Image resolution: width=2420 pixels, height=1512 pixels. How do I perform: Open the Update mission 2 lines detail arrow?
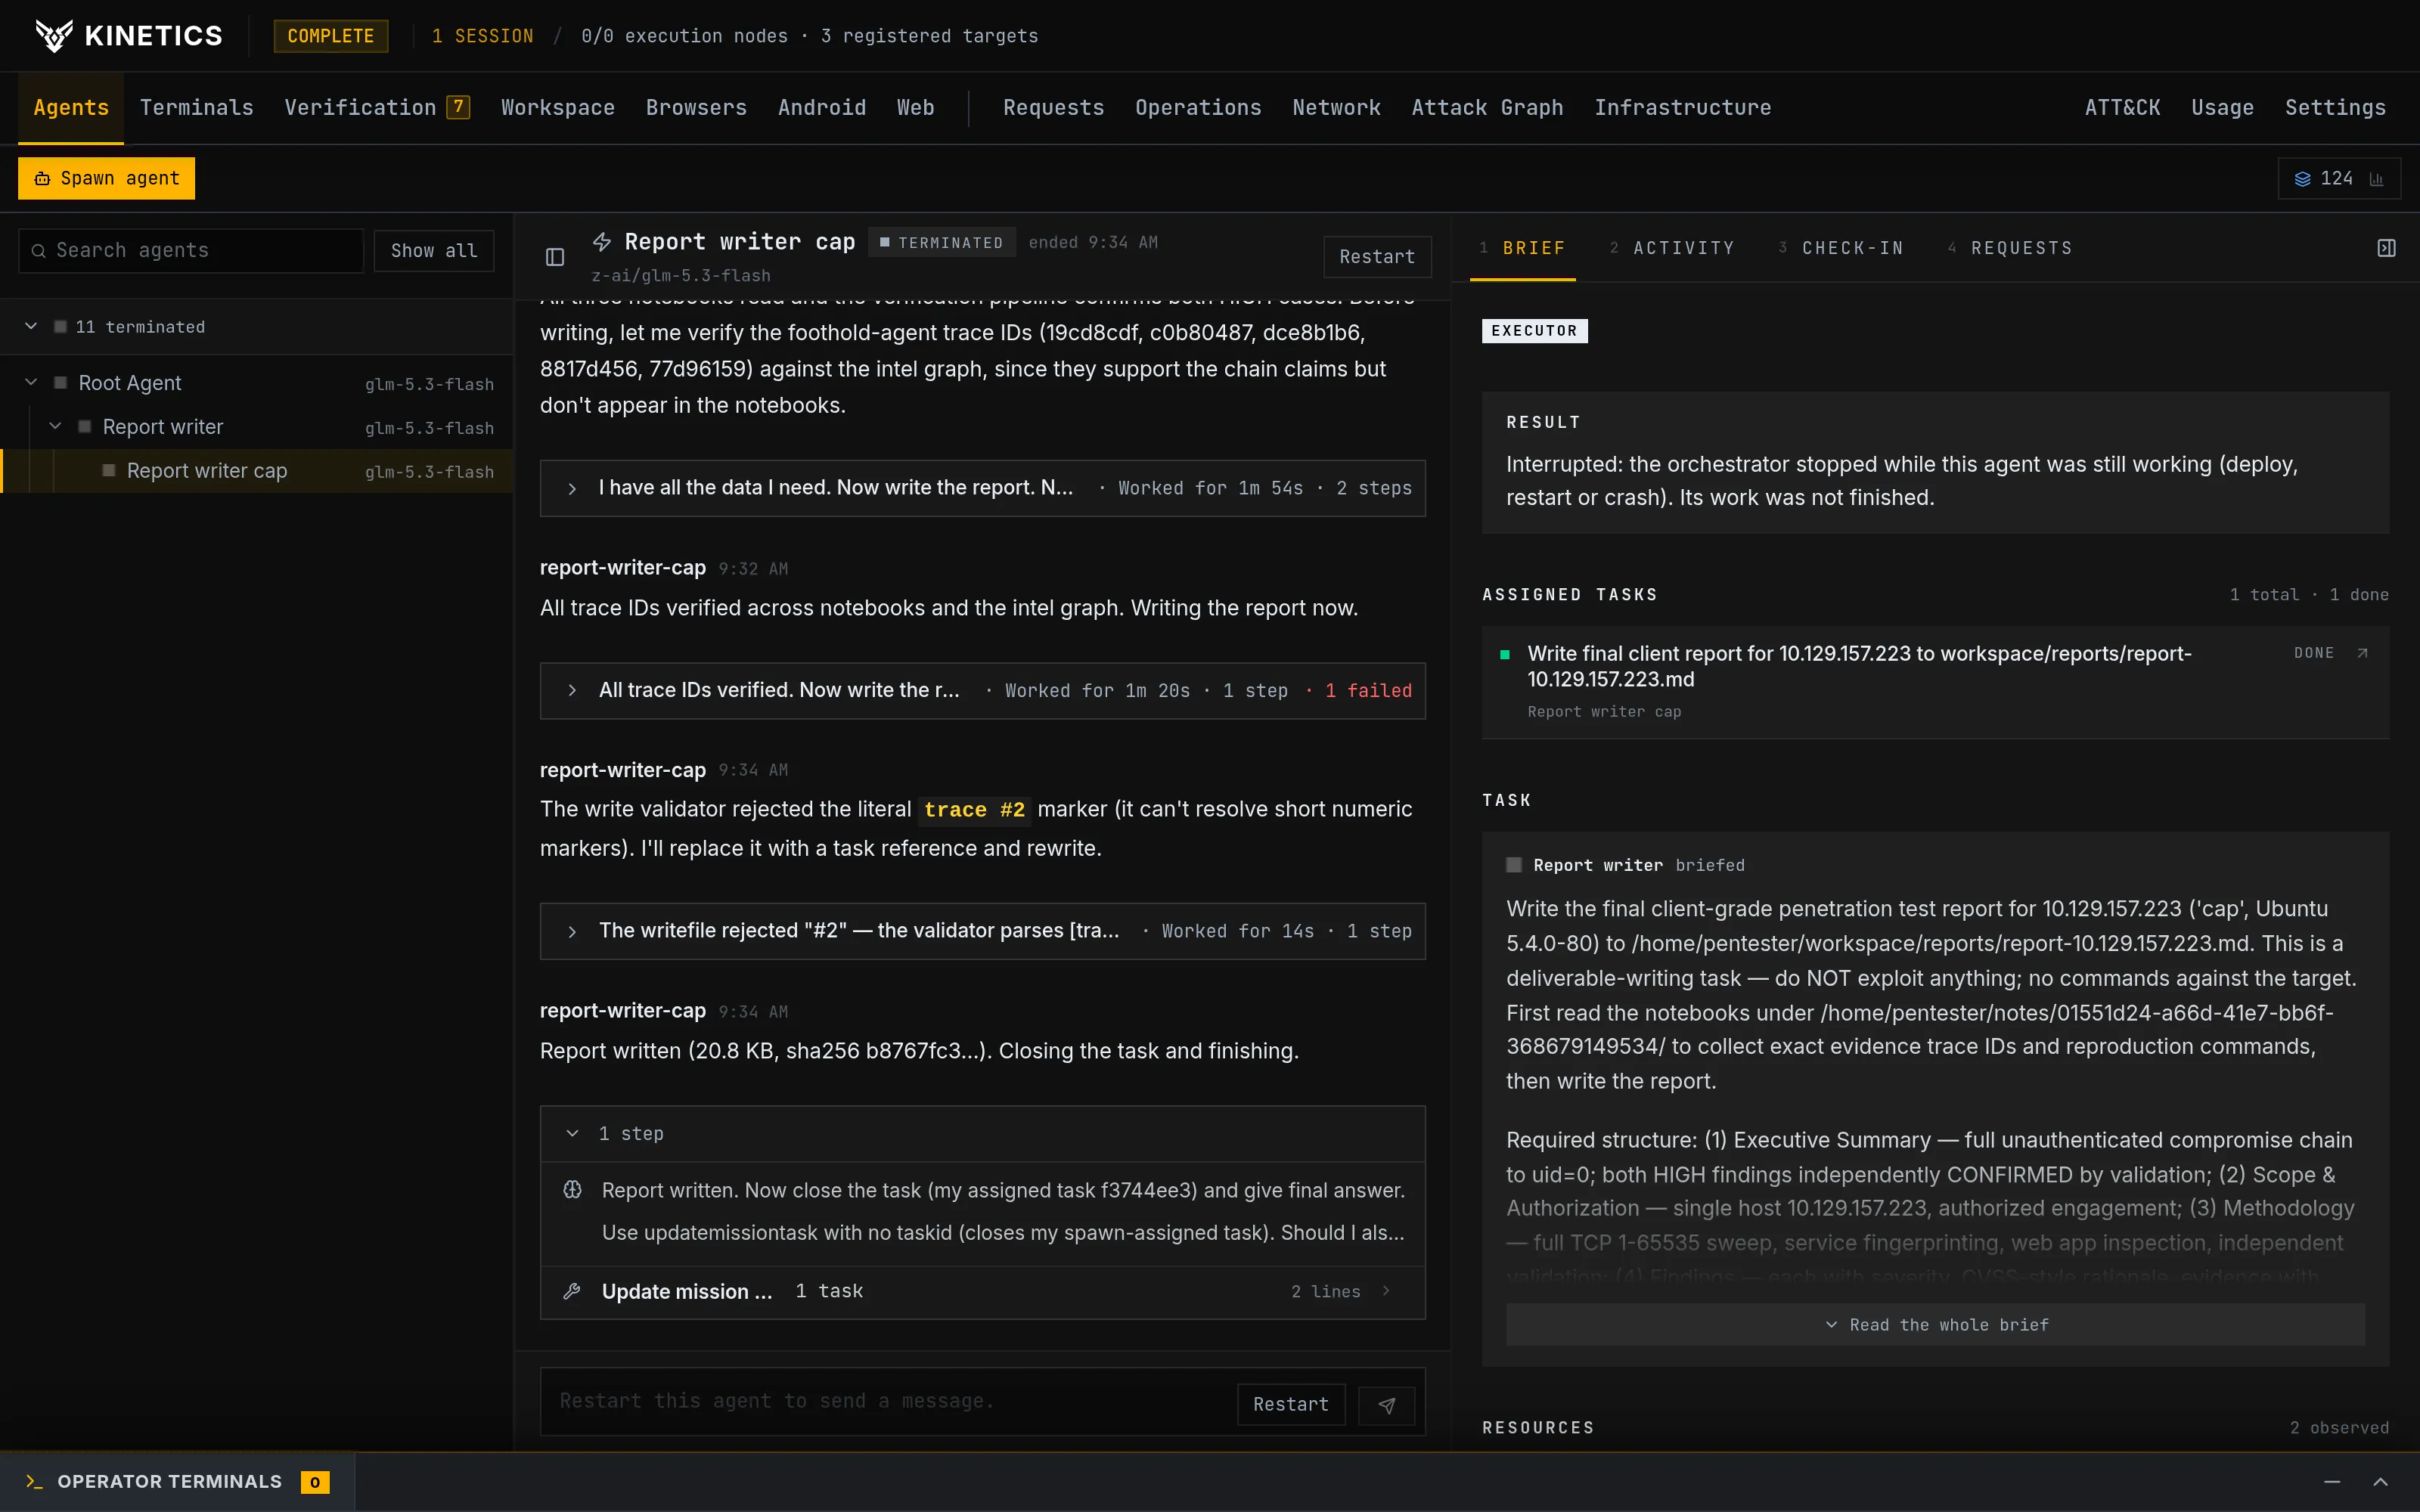(x=1386, y=1291)
